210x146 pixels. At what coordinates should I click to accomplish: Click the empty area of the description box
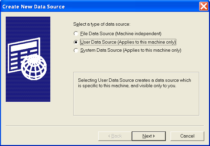[136, 102]
